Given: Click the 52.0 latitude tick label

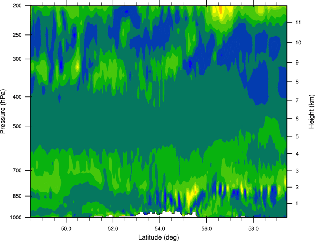Looking at the screenshot, I should click(x=113, y=229).
